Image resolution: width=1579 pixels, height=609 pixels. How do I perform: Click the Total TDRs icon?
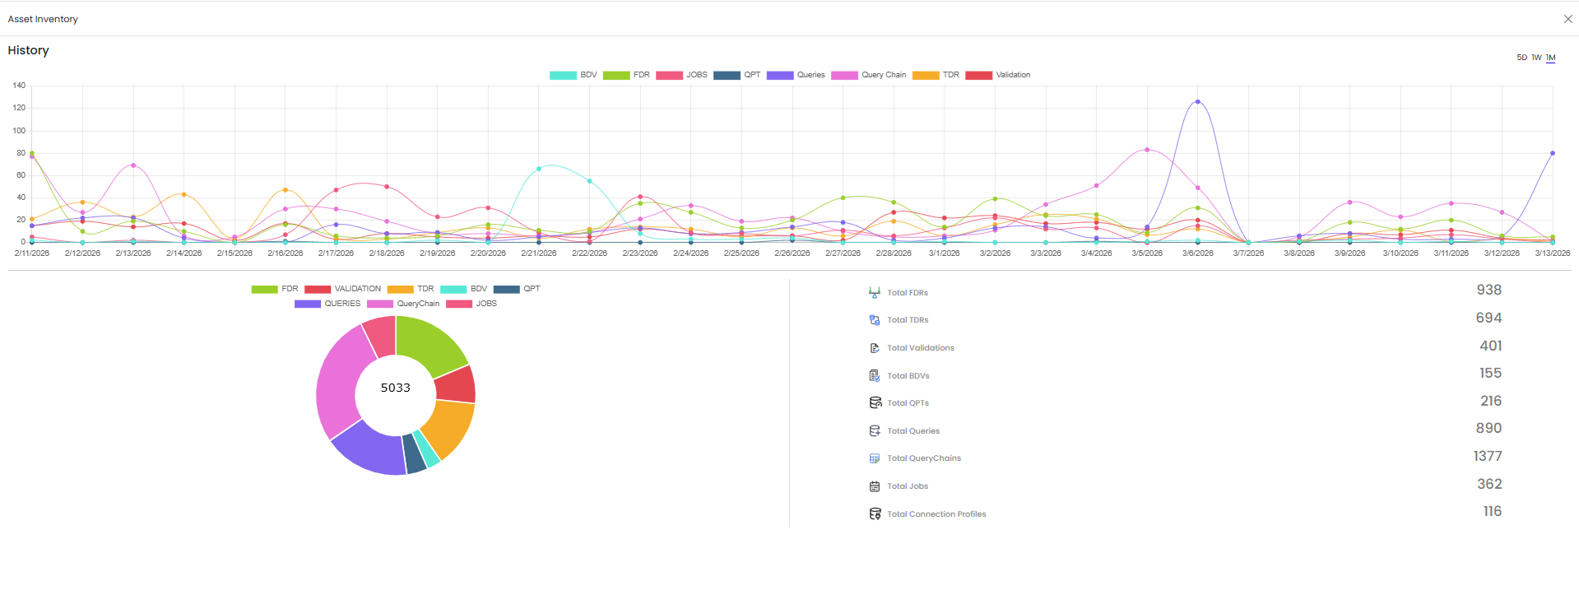click(x=875, y=320)
